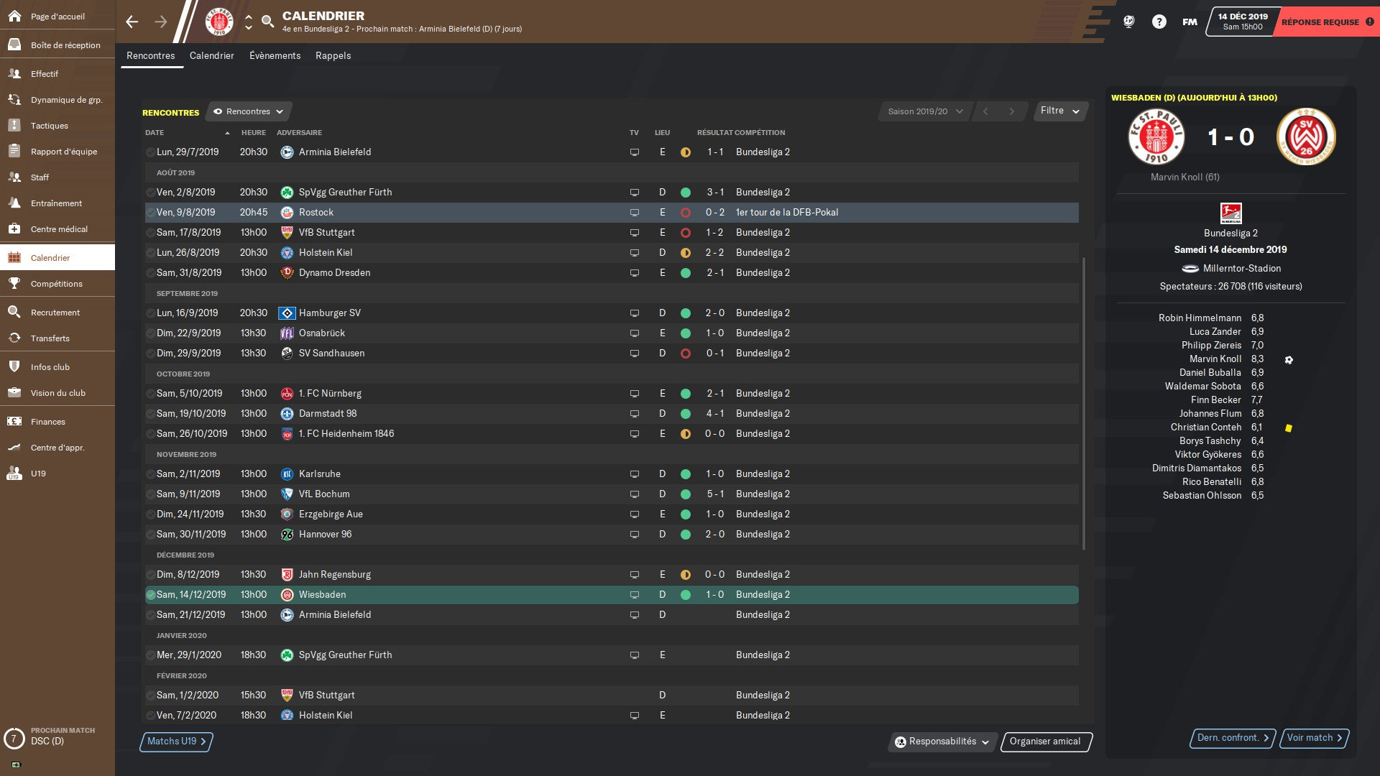The height and width of the screenshot is (776, 1380).
Task: Click the TV icon on the Rostock row
Action: [634, 213]
